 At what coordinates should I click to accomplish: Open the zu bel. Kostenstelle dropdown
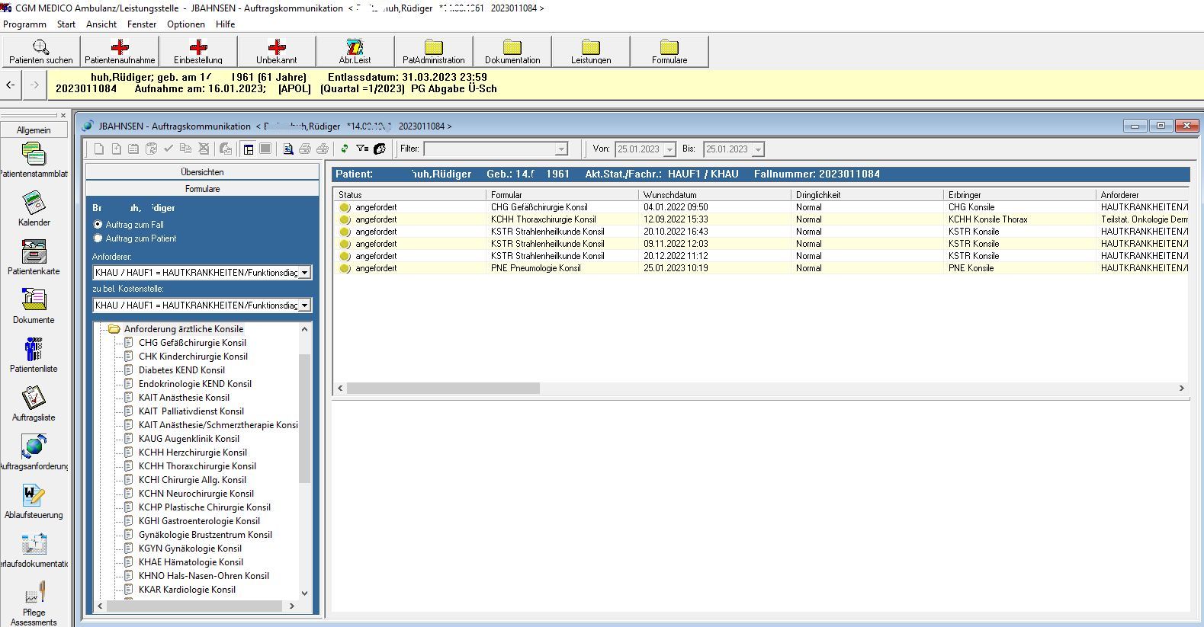[x=304, y=305]
